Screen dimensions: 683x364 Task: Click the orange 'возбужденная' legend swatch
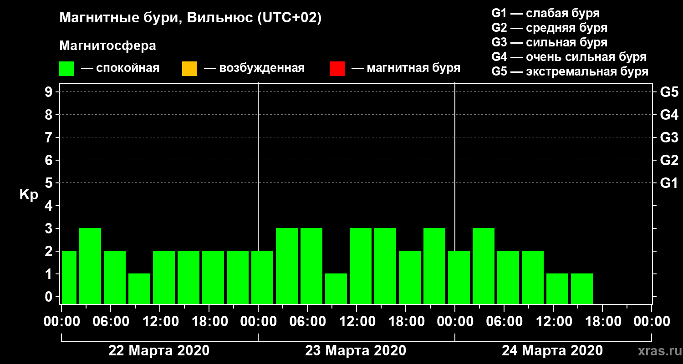[x=189, y=69]
